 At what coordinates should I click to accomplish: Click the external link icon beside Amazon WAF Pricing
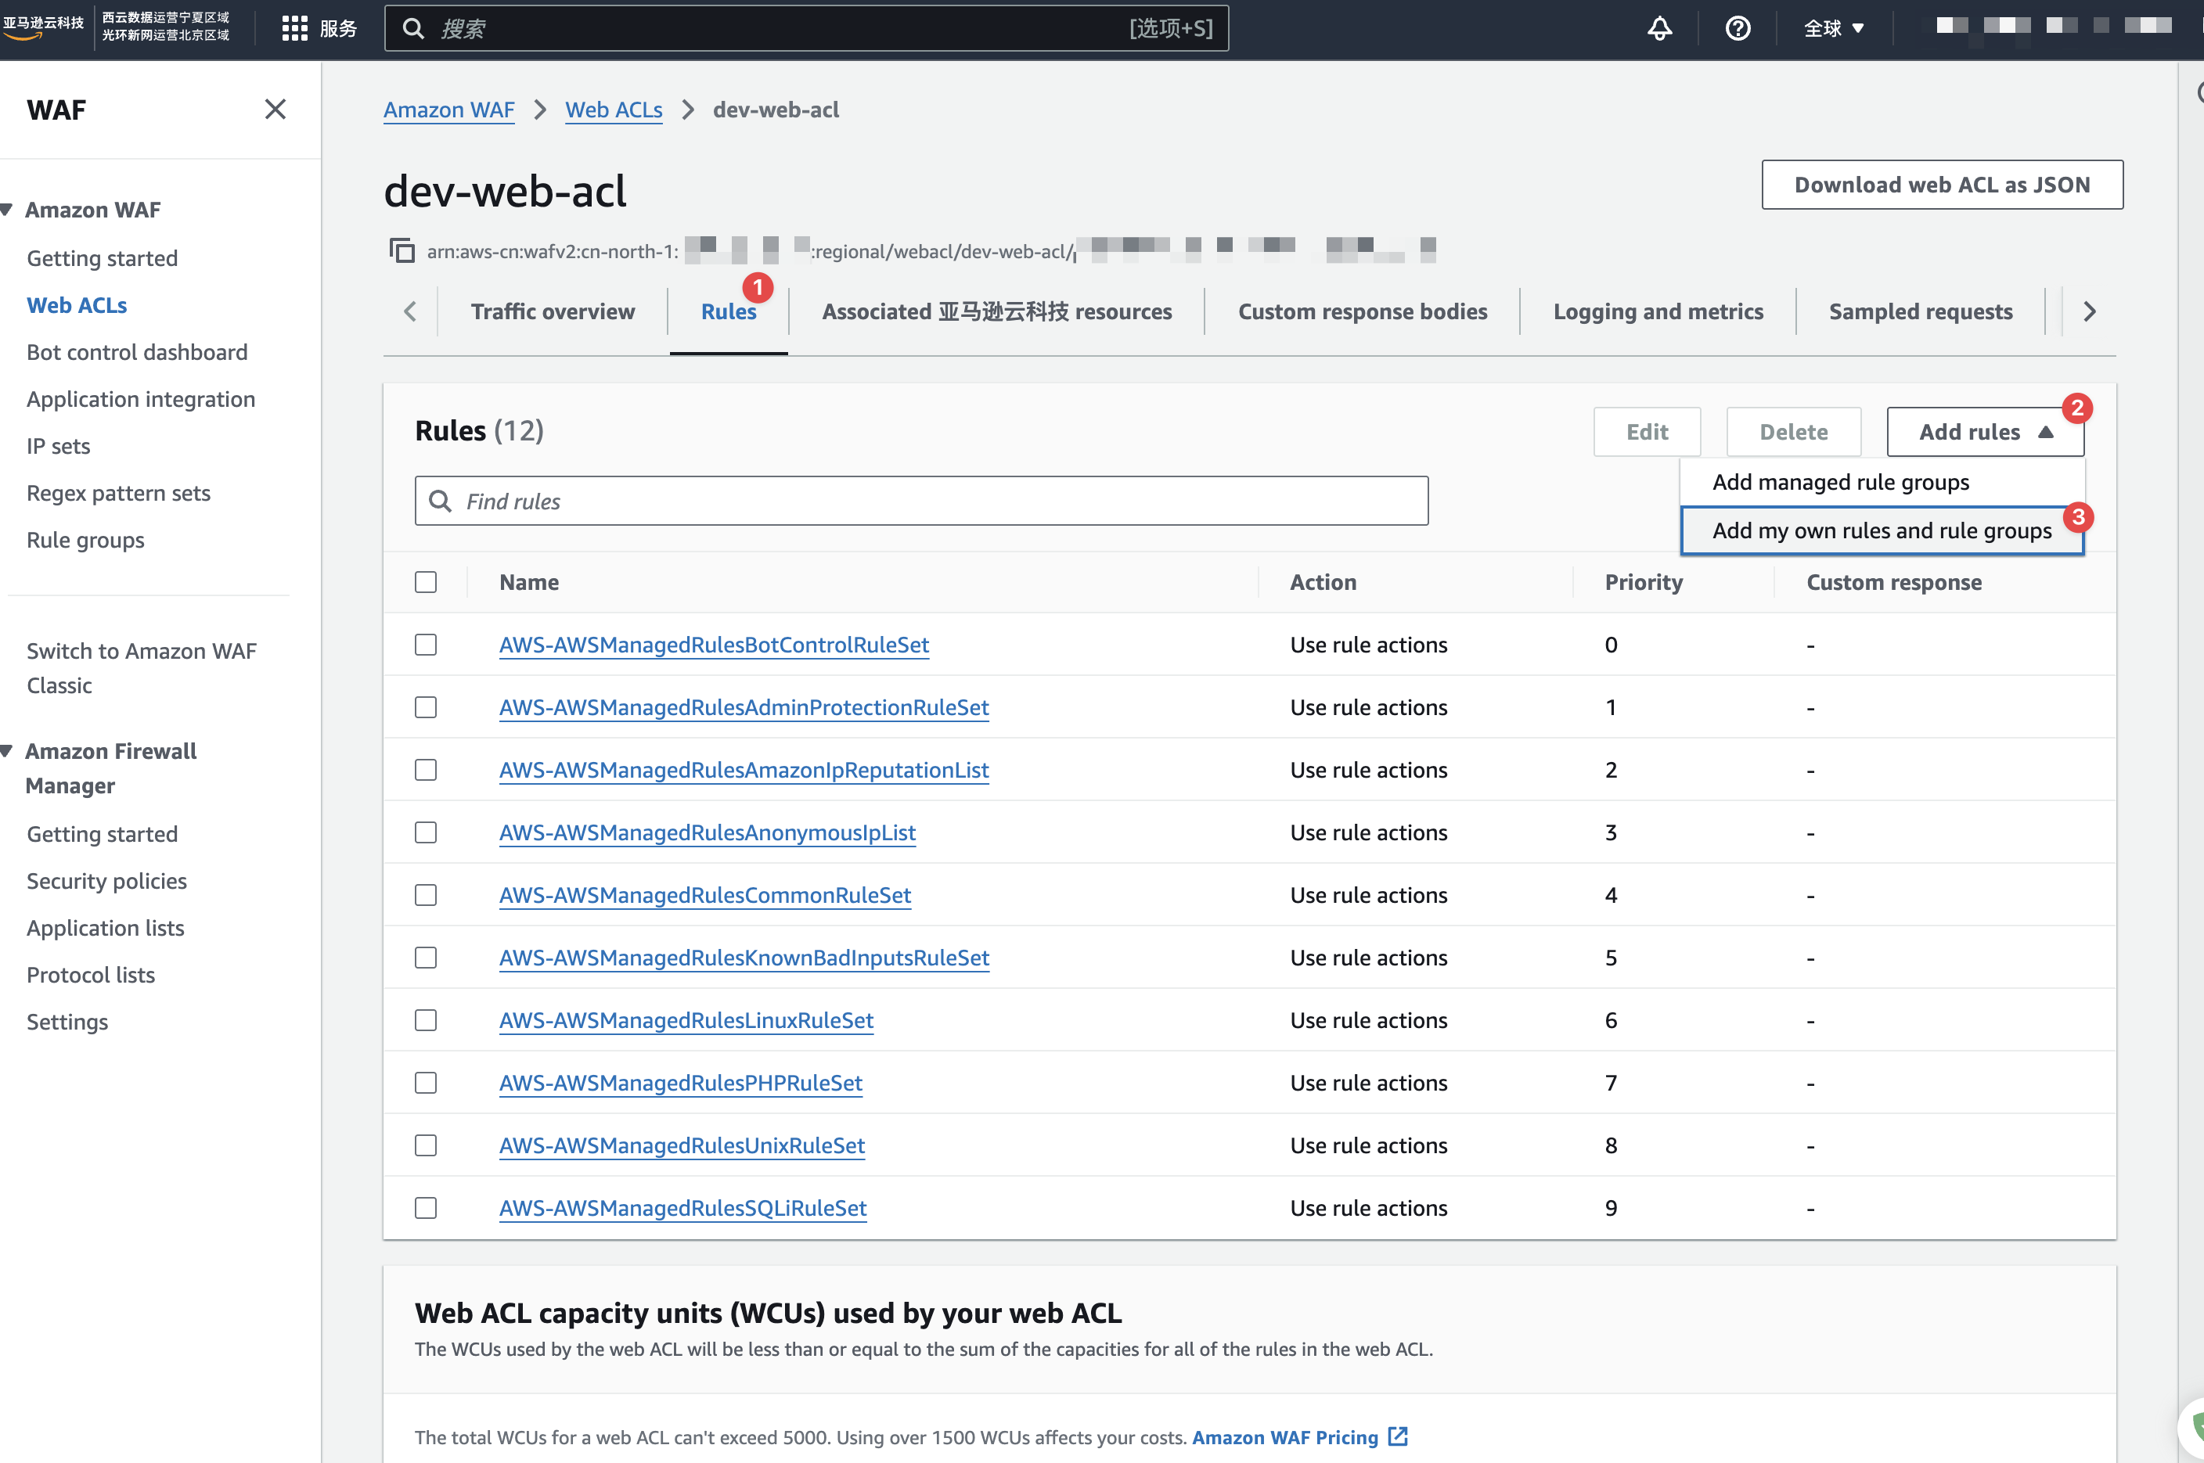click(x=1397, y=1436)
